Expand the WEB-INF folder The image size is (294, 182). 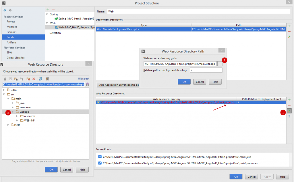click(x=17, y=120)
